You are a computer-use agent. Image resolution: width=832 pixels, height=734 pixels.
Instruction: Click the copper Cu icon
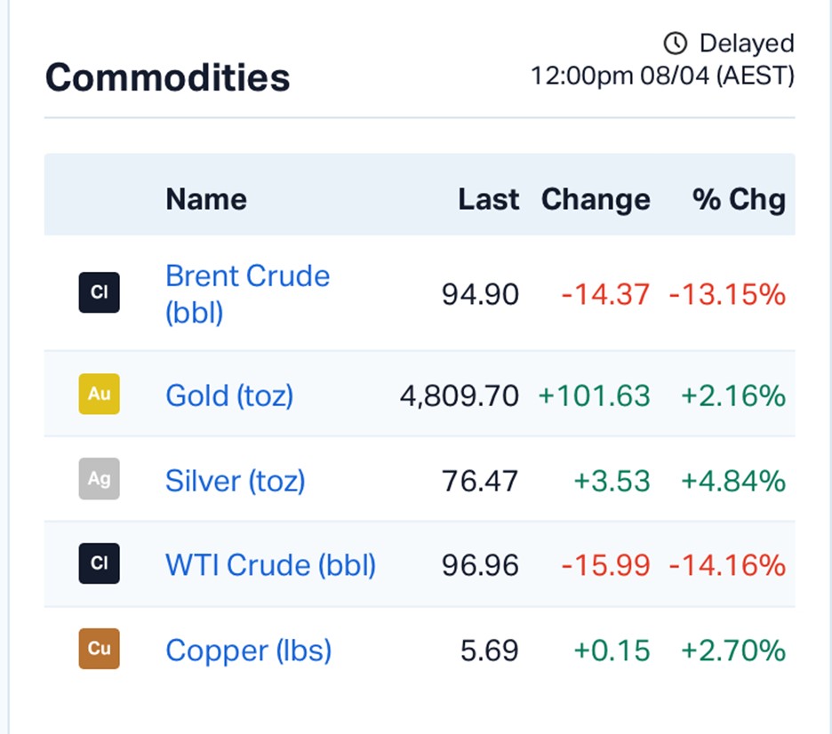pos(99,650)
